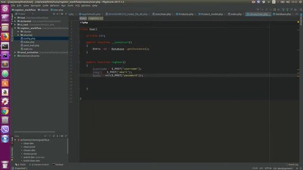Click User class breadcrumb in editor

click(83, 18)
